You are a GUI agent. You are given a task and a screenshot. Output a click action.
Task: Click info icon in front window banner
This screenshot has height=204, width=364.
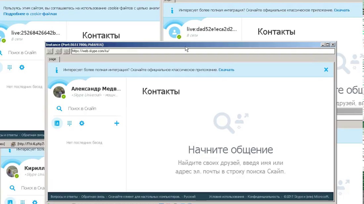pyautogui.click(x=57, y=70)
